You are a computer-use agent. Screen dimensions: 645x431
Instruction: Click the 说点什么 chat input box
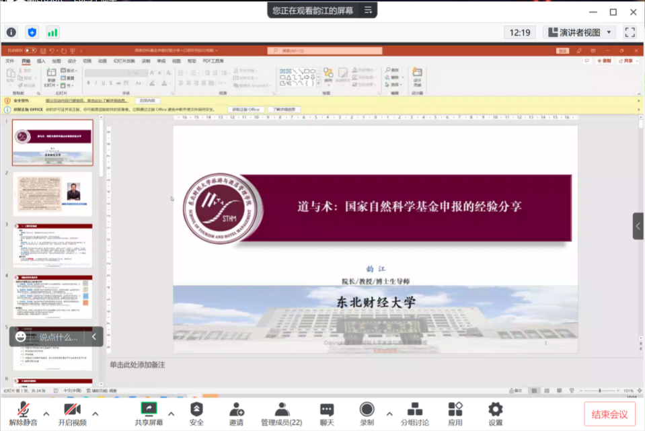pyautogui.click(x=58, y=337)
